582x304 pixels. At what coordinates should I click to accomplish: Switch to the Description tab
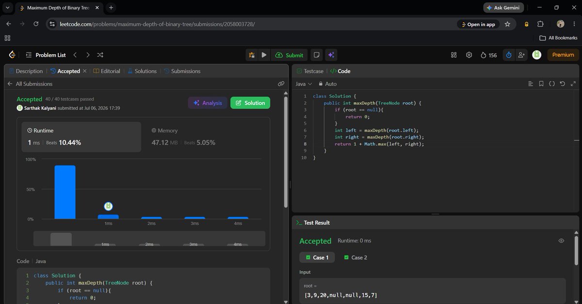point(26,71)
